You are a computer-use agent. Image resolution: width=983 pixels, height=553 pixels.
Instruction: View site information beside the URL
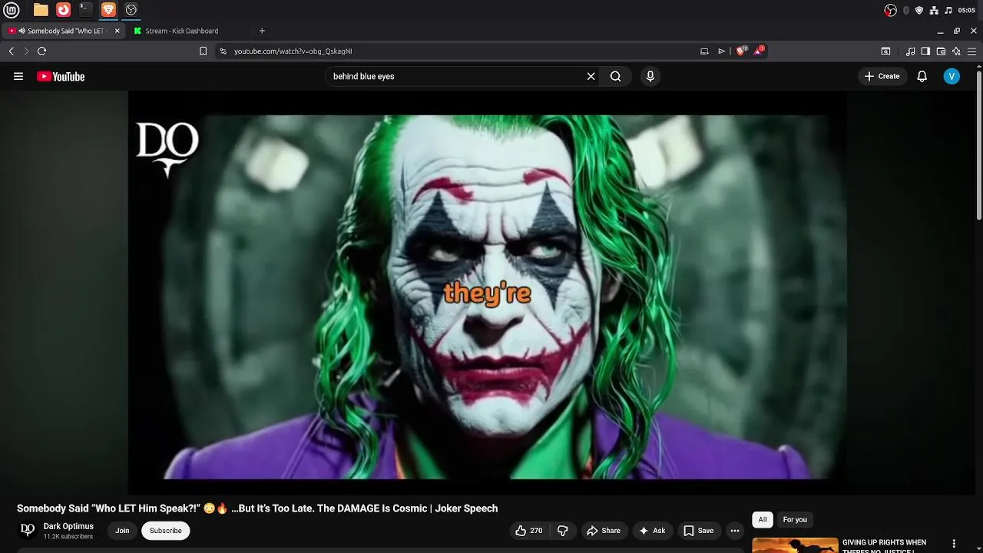[x=223, y=51]
